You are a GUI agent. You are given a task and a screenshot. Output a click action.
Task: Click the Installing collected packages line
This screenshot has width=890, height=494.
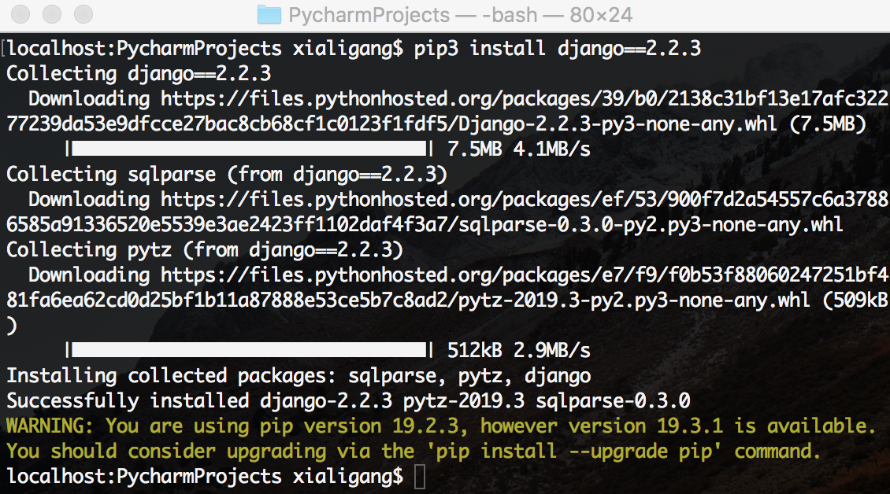pyautogui.click(x=299, y=376)
